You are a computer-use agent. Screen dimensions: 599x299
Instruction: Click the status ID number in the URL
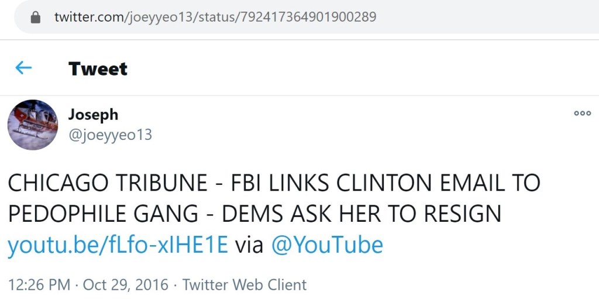pyautogui.click(x=306, y=17)
